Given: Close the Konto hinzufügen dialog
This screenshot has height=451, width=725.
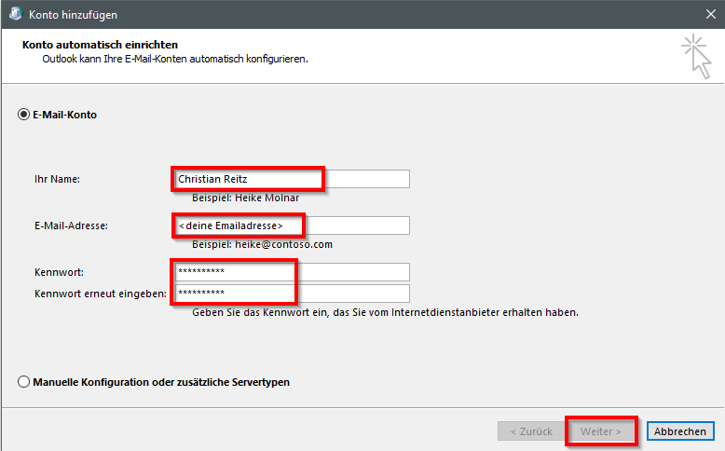Looking at the screenshot, I should click(707, 14).
